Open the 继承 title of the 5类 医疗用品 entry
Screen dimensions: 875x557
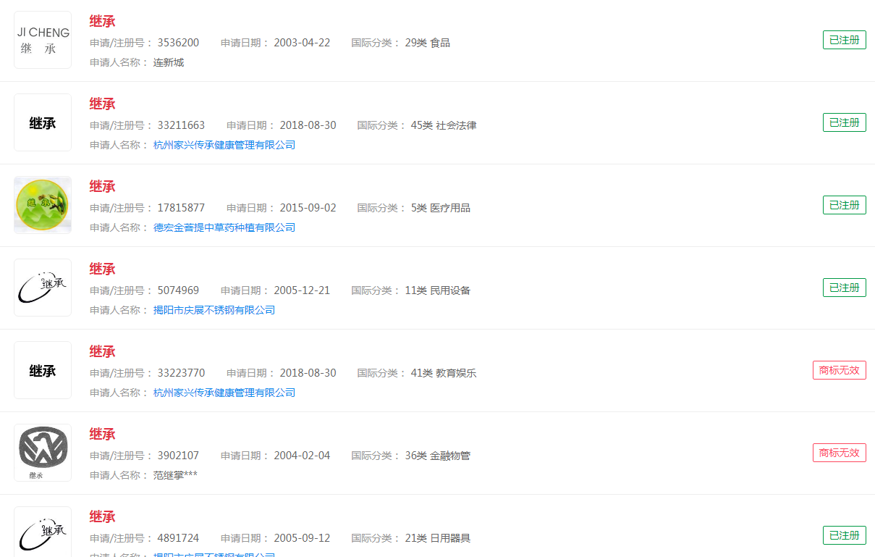[102, 187]
